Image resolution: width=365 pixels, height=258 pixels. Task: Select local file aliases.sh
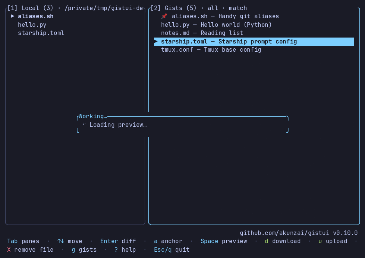pos(36,16)
